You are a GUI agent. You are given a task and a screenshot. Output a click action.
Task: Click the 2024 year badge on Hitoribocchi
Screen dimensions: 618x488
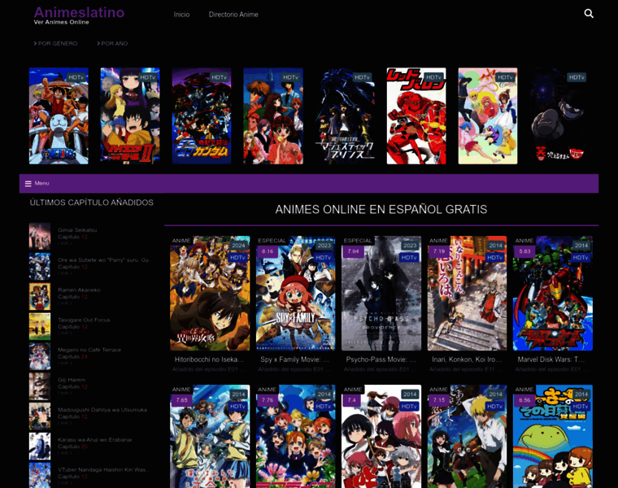(238, 245)
